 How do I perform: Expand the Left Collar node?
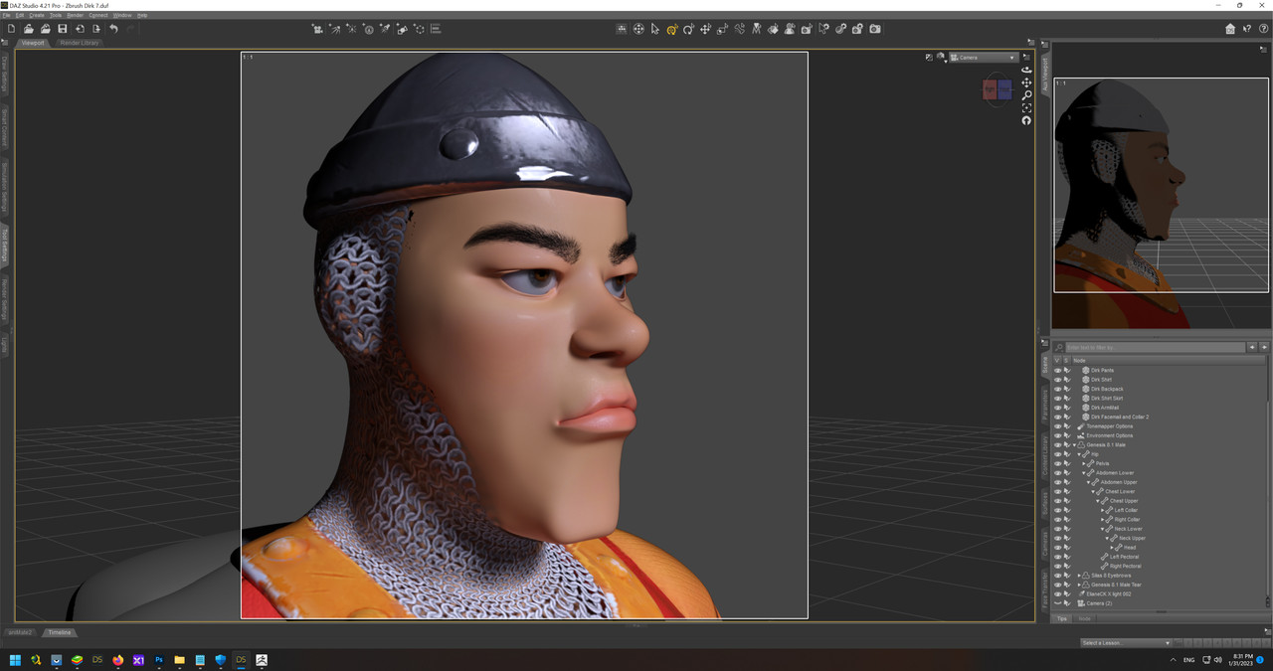click(1102, 510)
